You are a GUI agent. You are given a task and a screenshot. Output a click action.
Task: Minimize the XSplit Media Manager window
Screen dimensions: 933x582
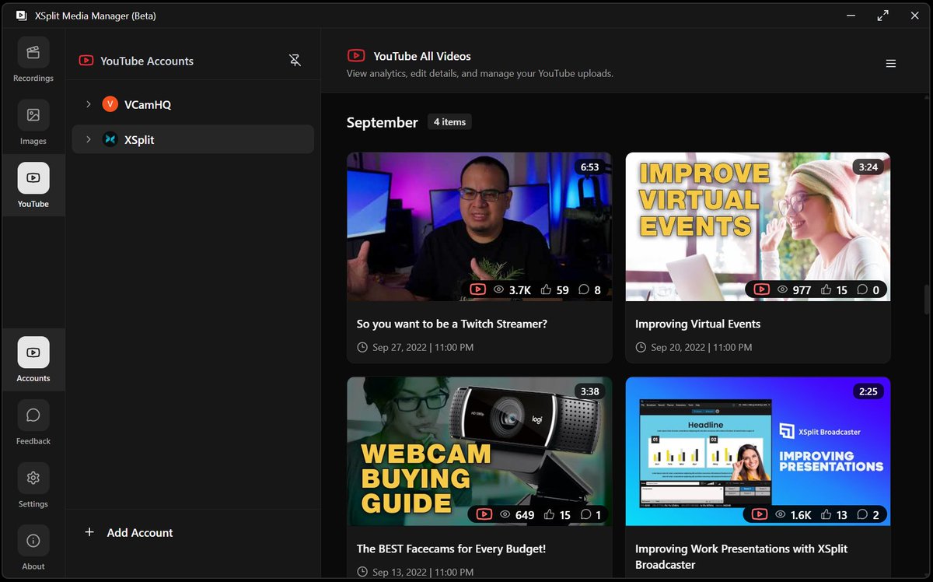coord(851,15)
